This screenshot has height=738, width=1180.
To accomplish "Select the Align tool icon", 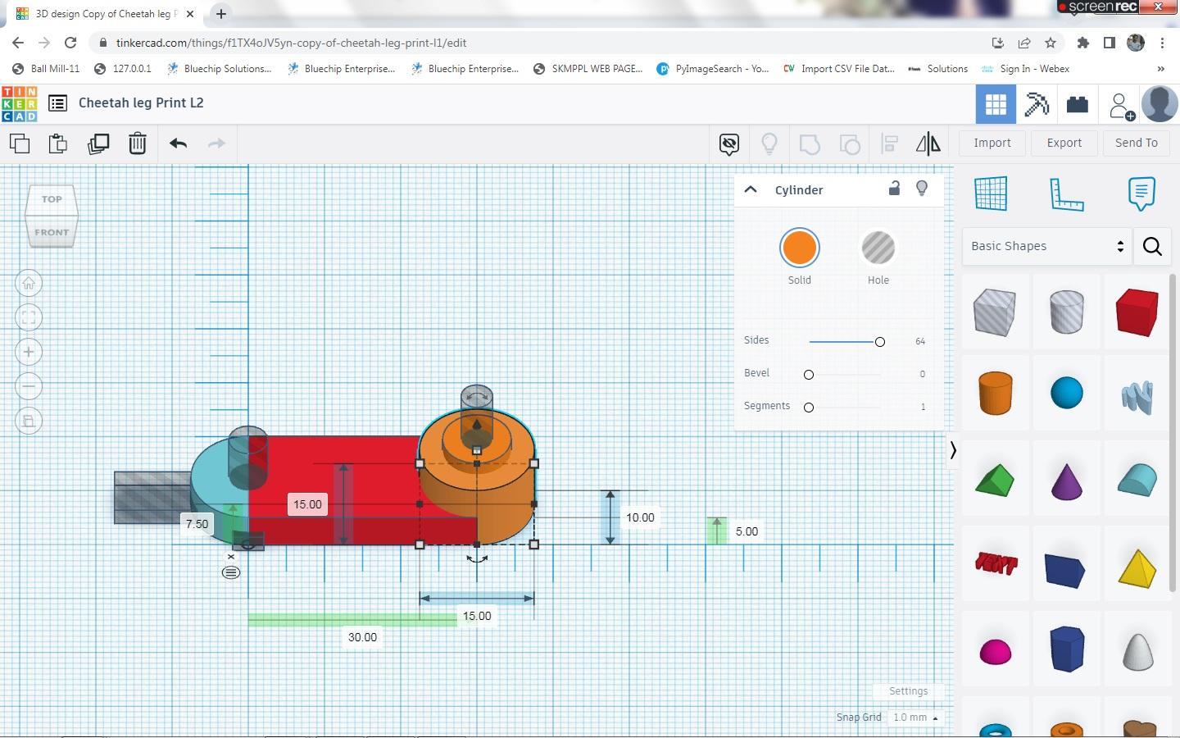I will (x=889, y=144).
